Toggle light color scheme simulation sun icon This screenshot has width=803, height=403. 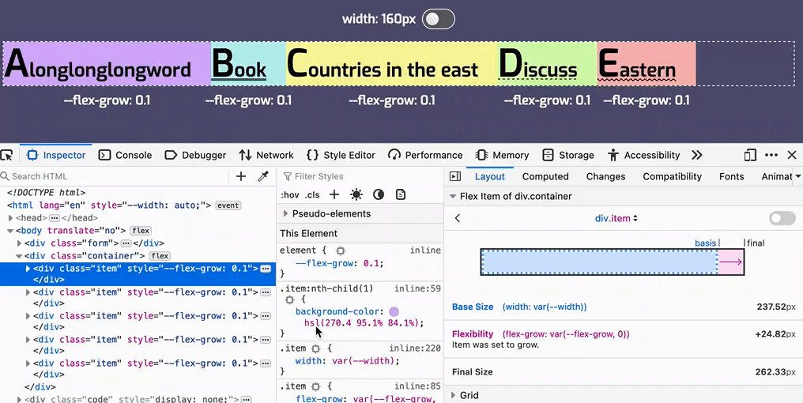pos(356,194)
